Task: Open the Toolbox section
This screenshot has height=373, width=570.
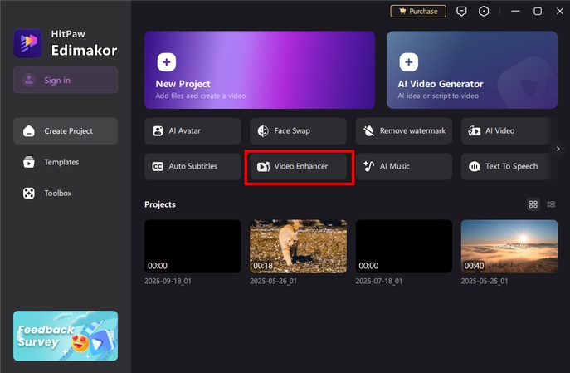Action: tap(66, 194)
